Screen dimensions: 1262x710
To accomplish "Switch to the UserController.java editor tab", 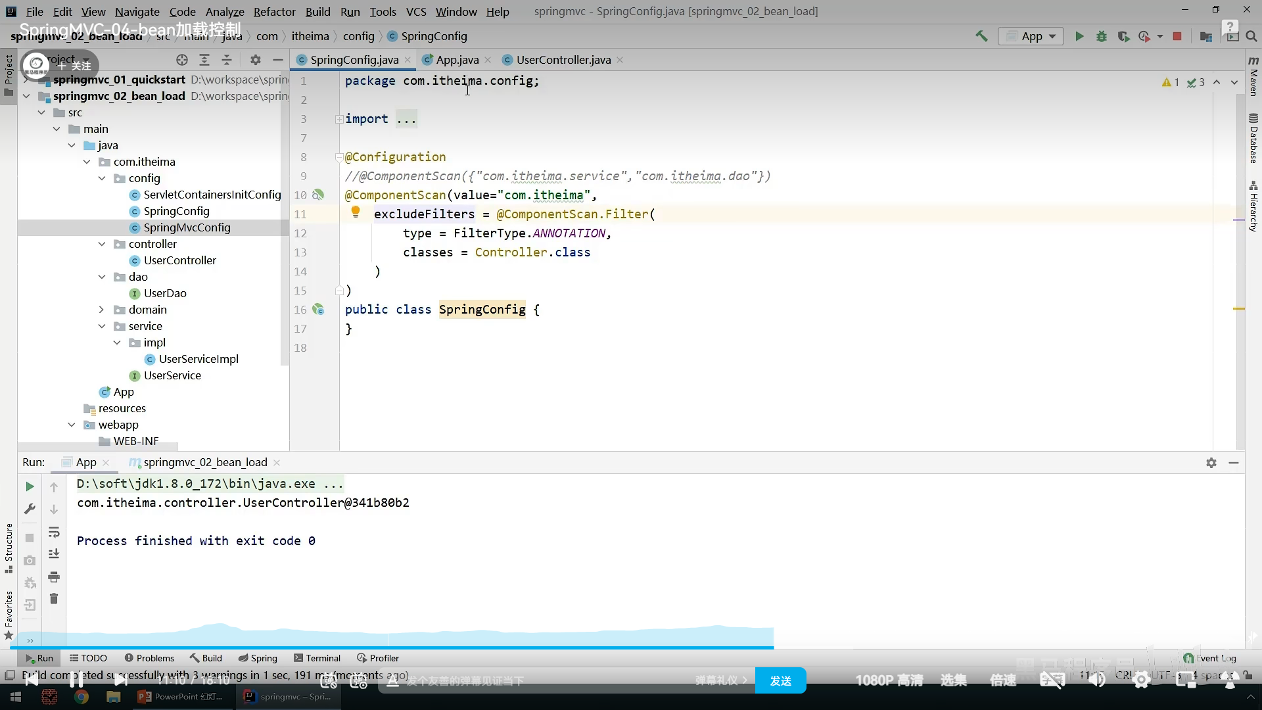I will pyautogui.click(x=563, y=60).
